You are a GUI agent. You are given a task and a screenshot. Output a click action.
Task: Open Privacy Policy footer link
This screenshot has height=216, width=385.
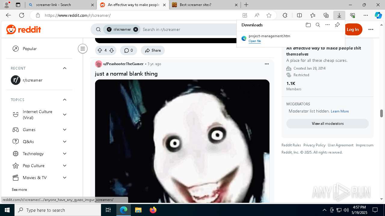click(x=314, y=145)
